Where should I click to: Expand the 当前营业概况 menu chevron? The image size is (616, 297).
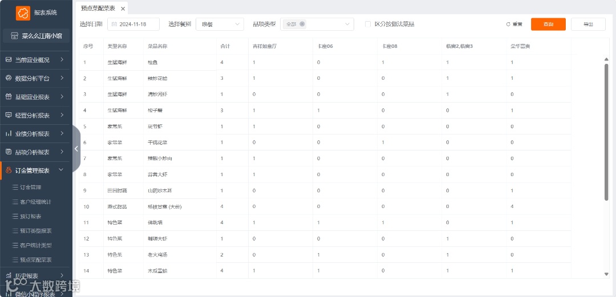(62, 60)
